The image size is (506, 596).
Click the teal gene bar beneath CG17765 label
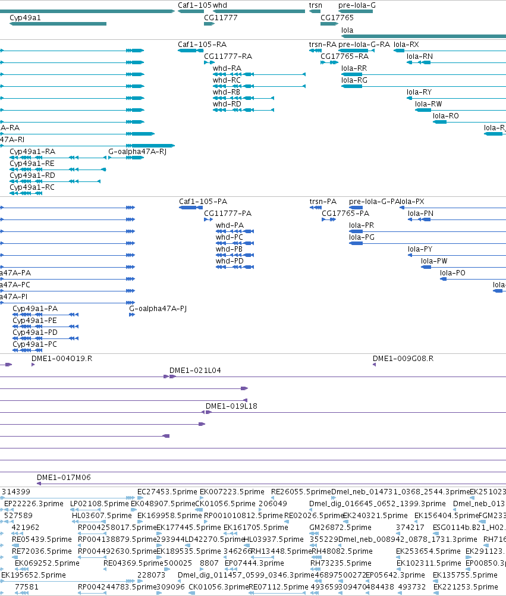tap(329, 24)
